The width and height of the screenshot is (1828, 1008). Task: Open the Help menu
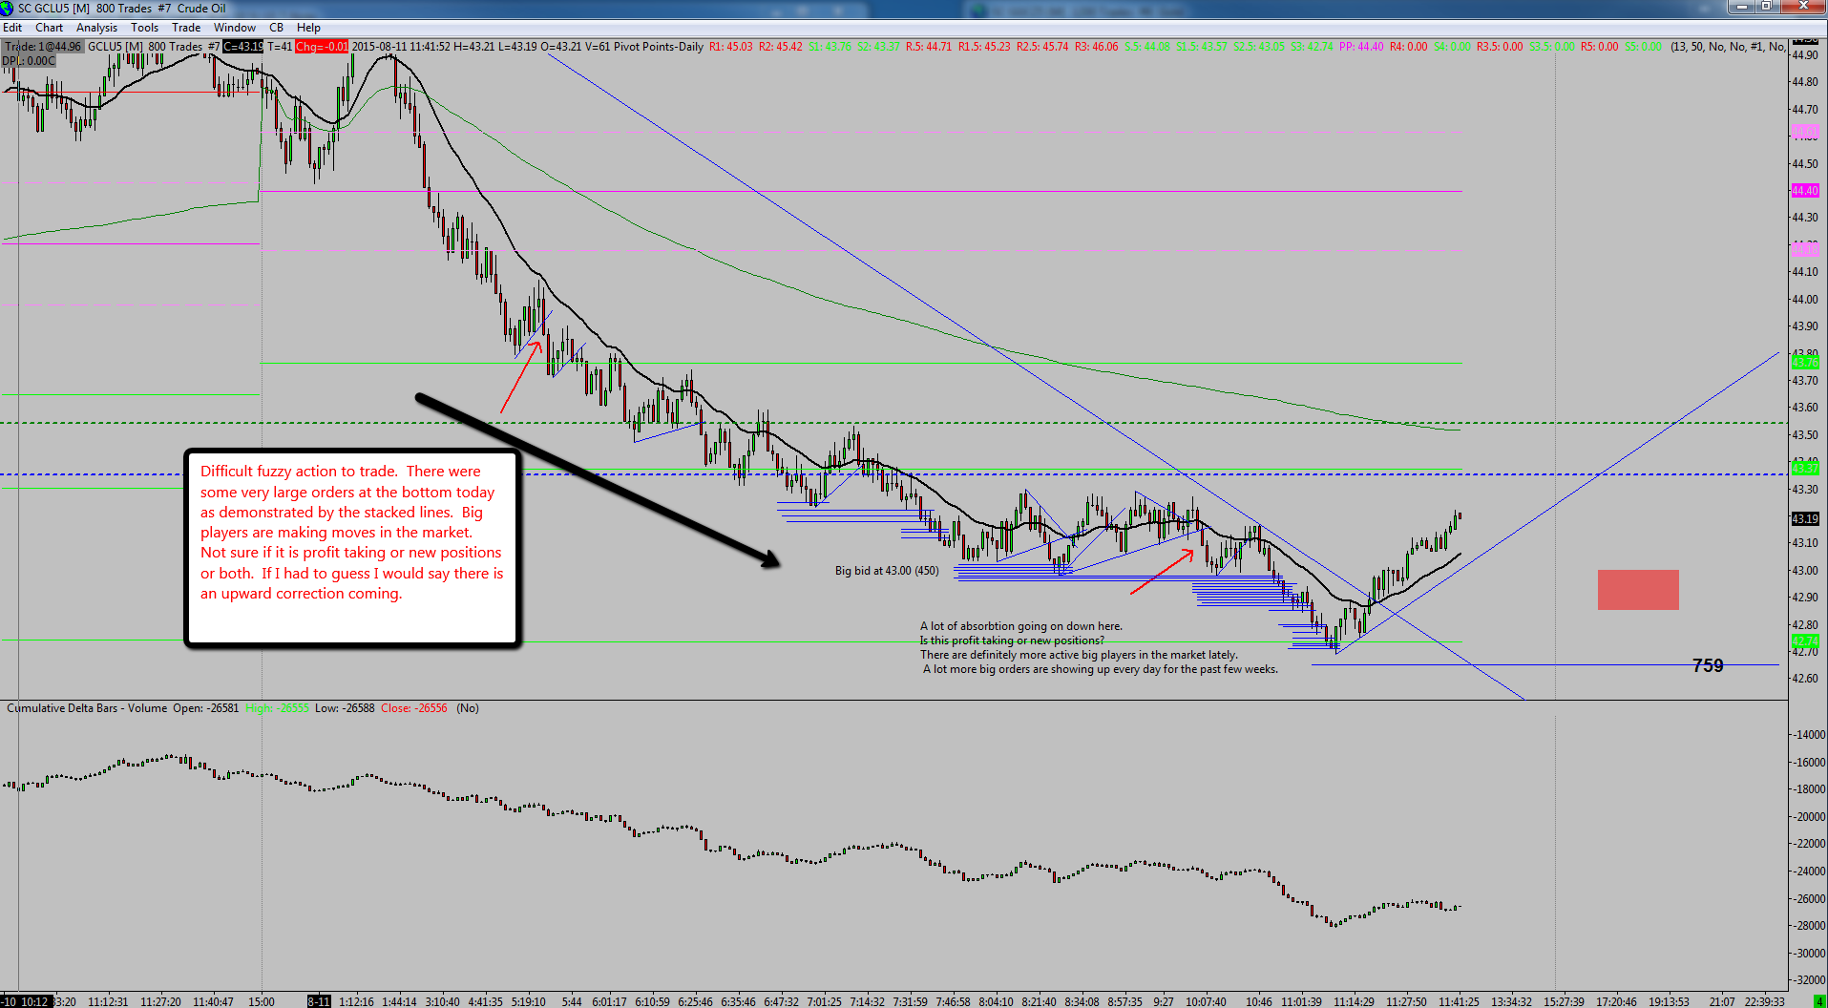[308, 28]
